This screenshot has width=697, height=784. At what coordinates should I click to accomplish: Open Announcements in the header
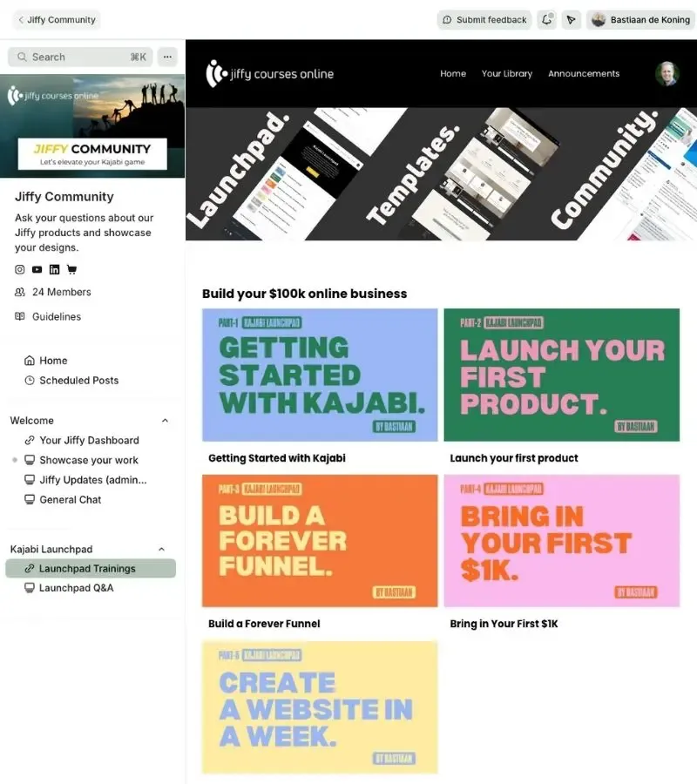tap(584, 73)
